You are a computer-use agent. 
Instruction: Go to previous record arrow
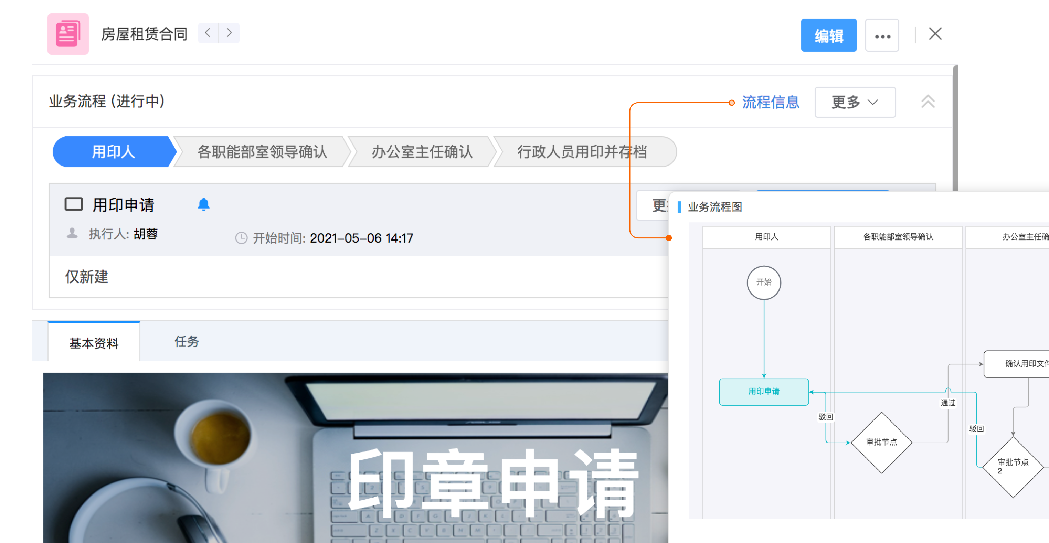coord(208,33)
